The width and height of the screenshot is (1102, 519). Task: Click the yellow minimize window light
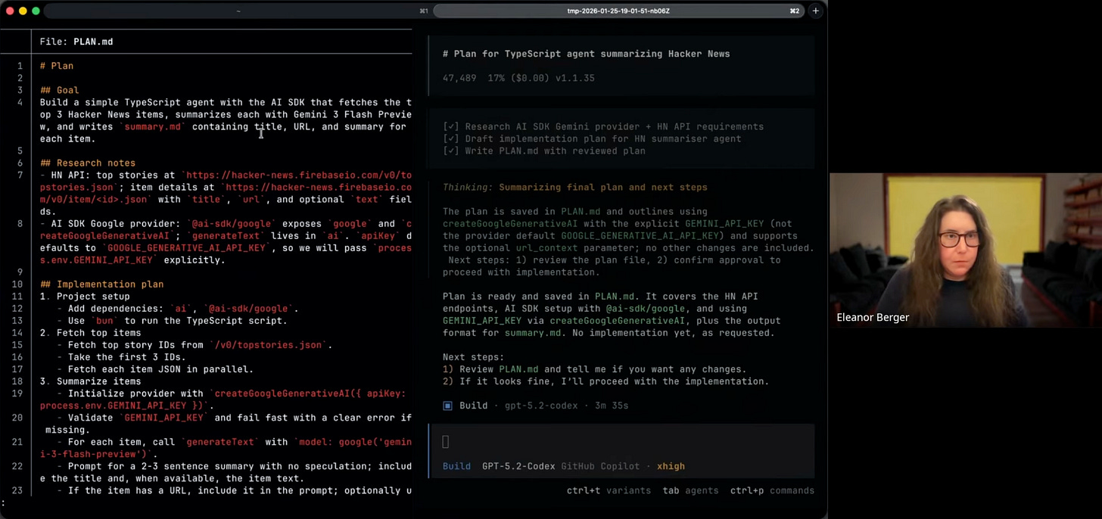click(23, 11)
